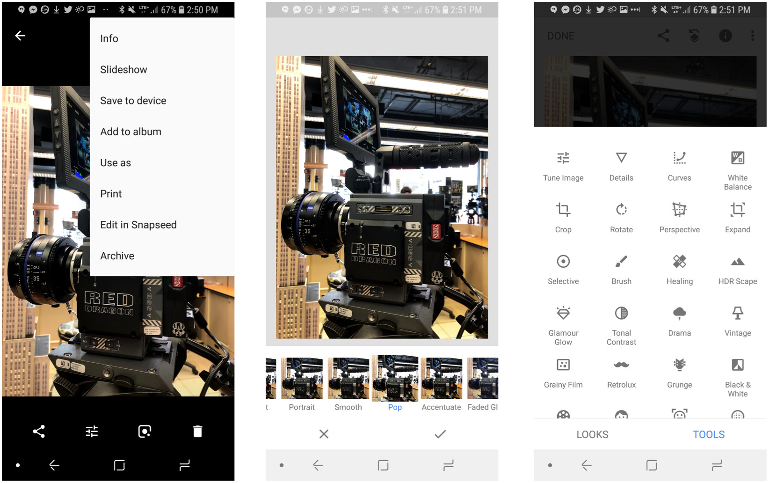The image size is (769, 483).
Task: Select the Glamour Glow filter
Action: pos(563,326)
